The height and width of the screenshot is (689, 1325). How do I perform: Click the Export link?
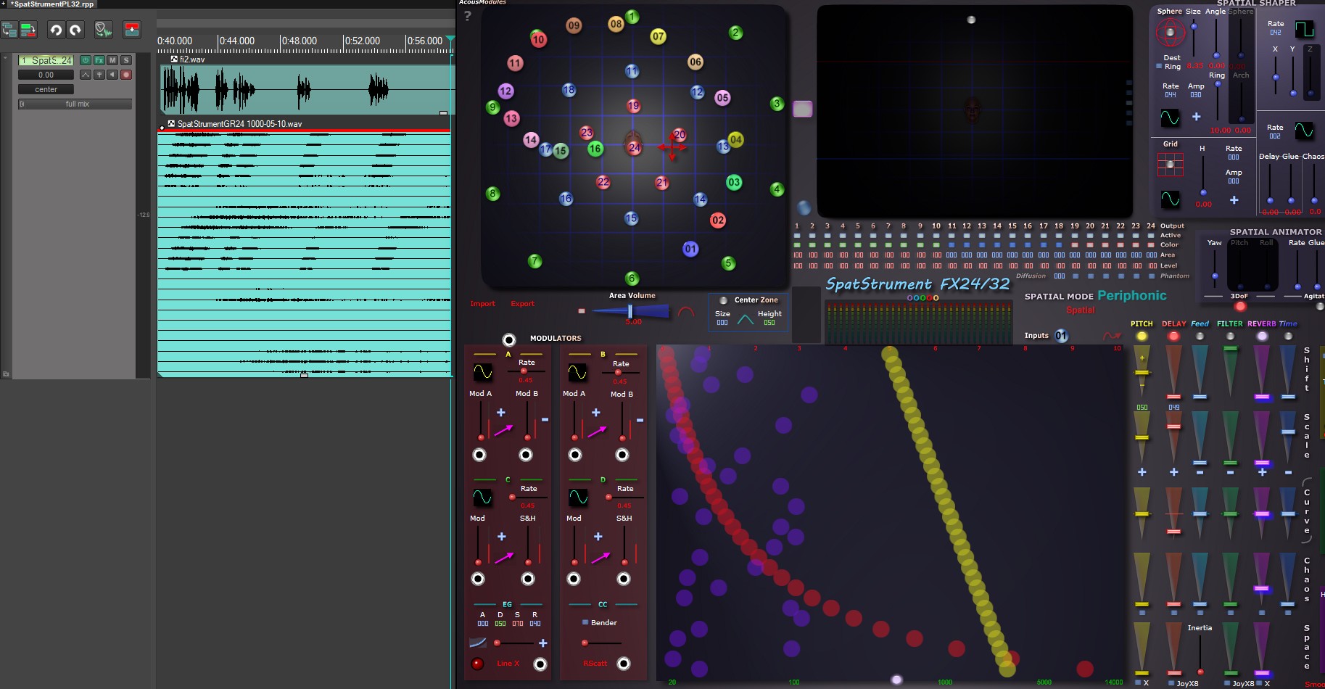522,304
